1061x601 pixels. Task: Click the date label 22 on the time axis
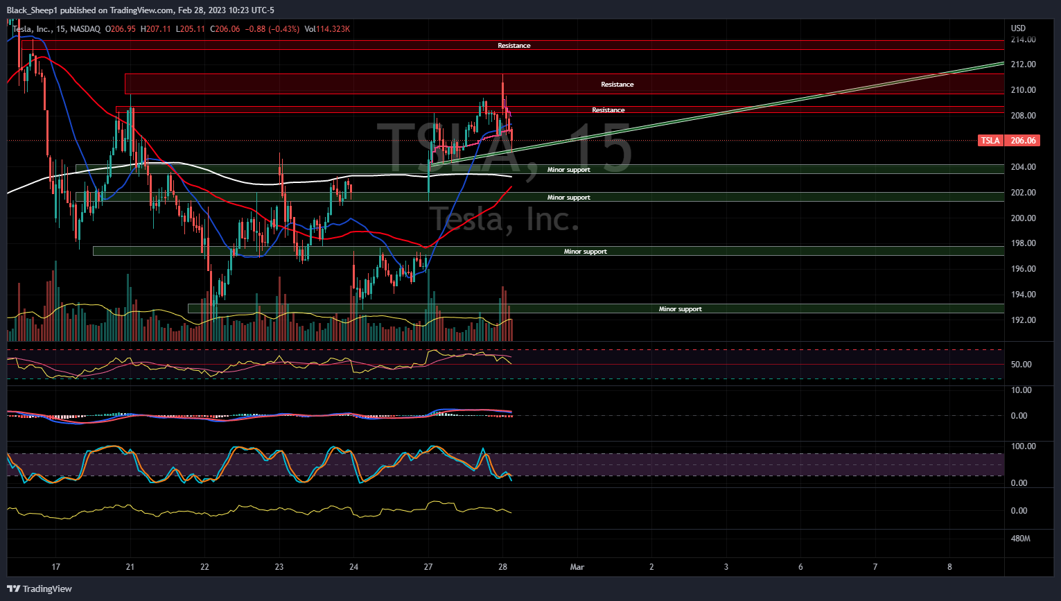(204, 567)
